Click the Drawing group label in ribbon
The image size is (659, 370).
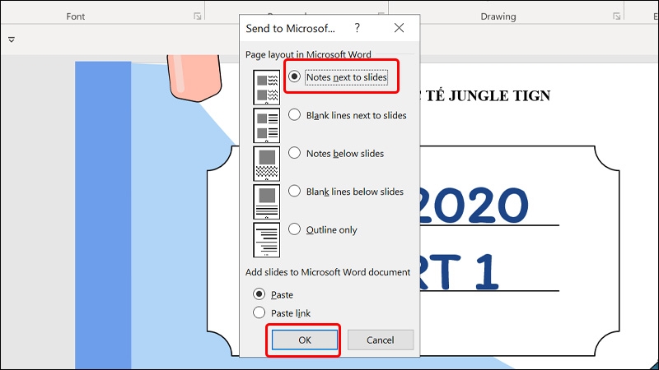pos(498,16)
